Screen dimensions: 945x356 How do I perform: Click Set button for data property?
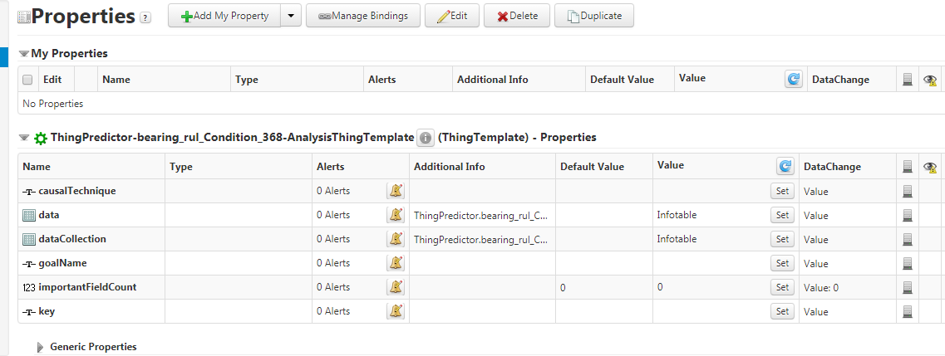coord(782,215)
